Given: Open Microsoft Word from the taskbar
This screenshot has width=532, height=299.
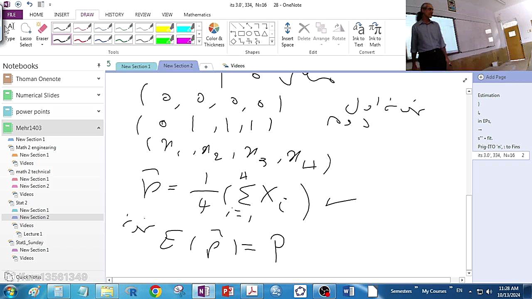Looking at the screenshot, I should (348, 291).
